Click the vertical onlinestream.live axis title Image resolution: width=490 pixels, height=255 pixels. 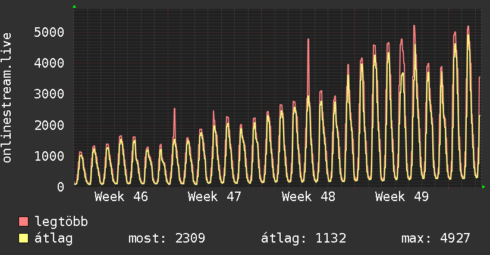click(7, 98)
